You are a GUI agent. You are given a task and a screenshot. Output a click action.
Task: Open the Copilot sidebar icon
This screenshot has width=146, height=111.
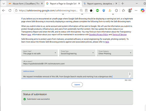pos(142,10)
